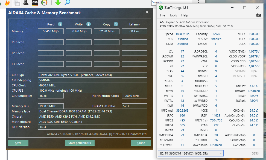Viewport: 266px width, 160px height.
Task: Click the info icon next to Read
Action: (x=60, y=24)
